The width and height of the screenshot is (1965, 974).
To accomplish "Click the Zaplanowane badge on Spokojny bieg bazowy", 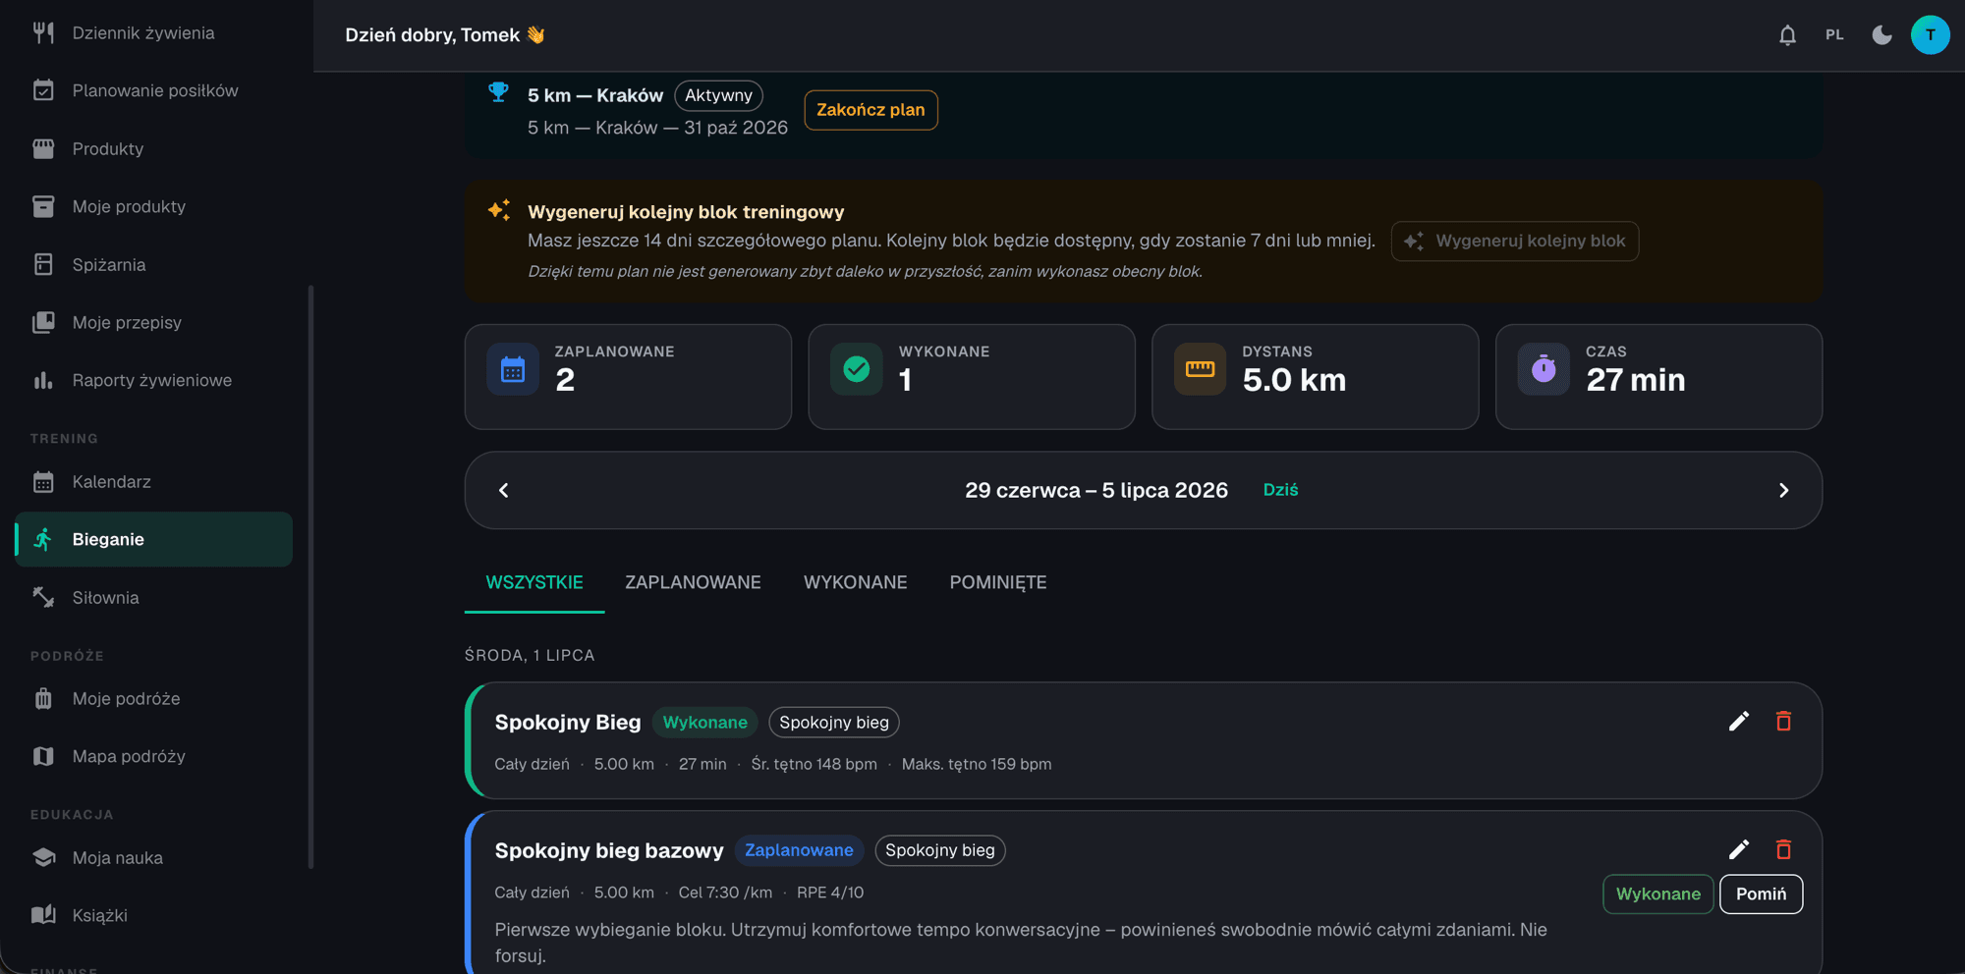I will (x=799, y=850).
